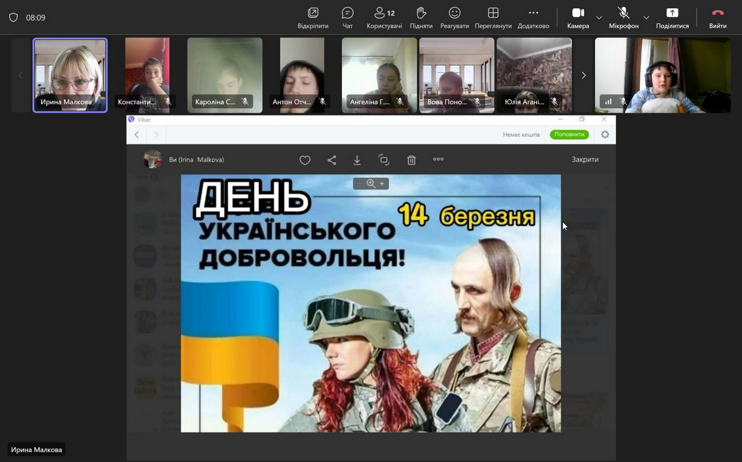Screen dimensions: 742x462
Task: Toggle the Камера camera on or off
Action: click(x=577, y=17)
